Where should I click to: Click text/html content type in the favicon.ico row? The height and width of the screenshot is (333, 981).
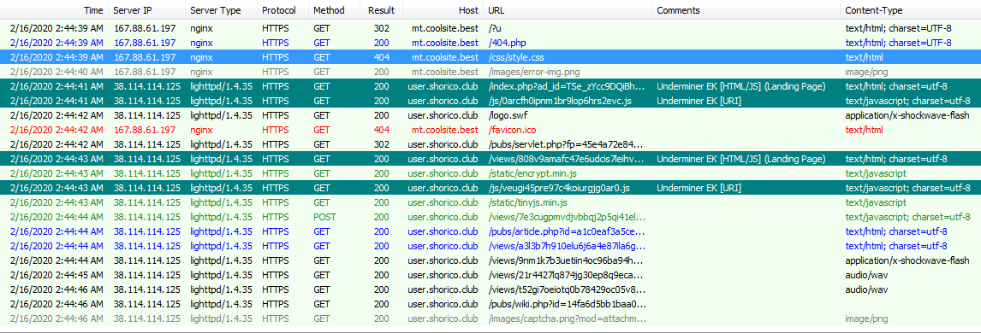[864, 130]
